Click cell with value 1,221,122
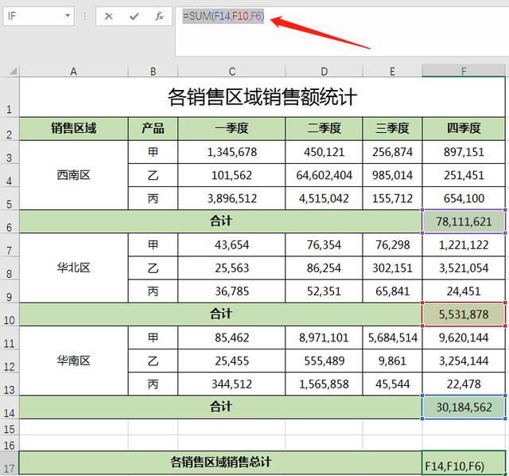Image resolution: width=509 pixels, height=476 pixels. (x=464, y=245)
